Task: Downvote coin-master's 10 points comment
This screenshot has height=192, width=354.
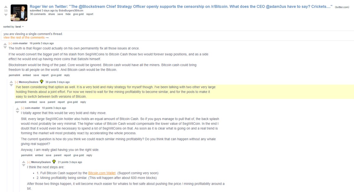Action: click(x=17, y=112)
